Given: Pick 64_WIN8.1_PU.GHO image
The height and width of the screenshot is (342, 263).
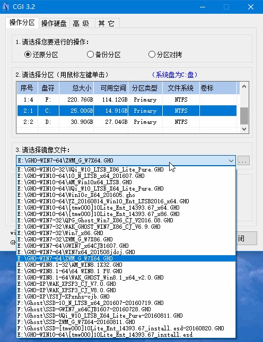Looking at the screenshot, I should point(126,271).
